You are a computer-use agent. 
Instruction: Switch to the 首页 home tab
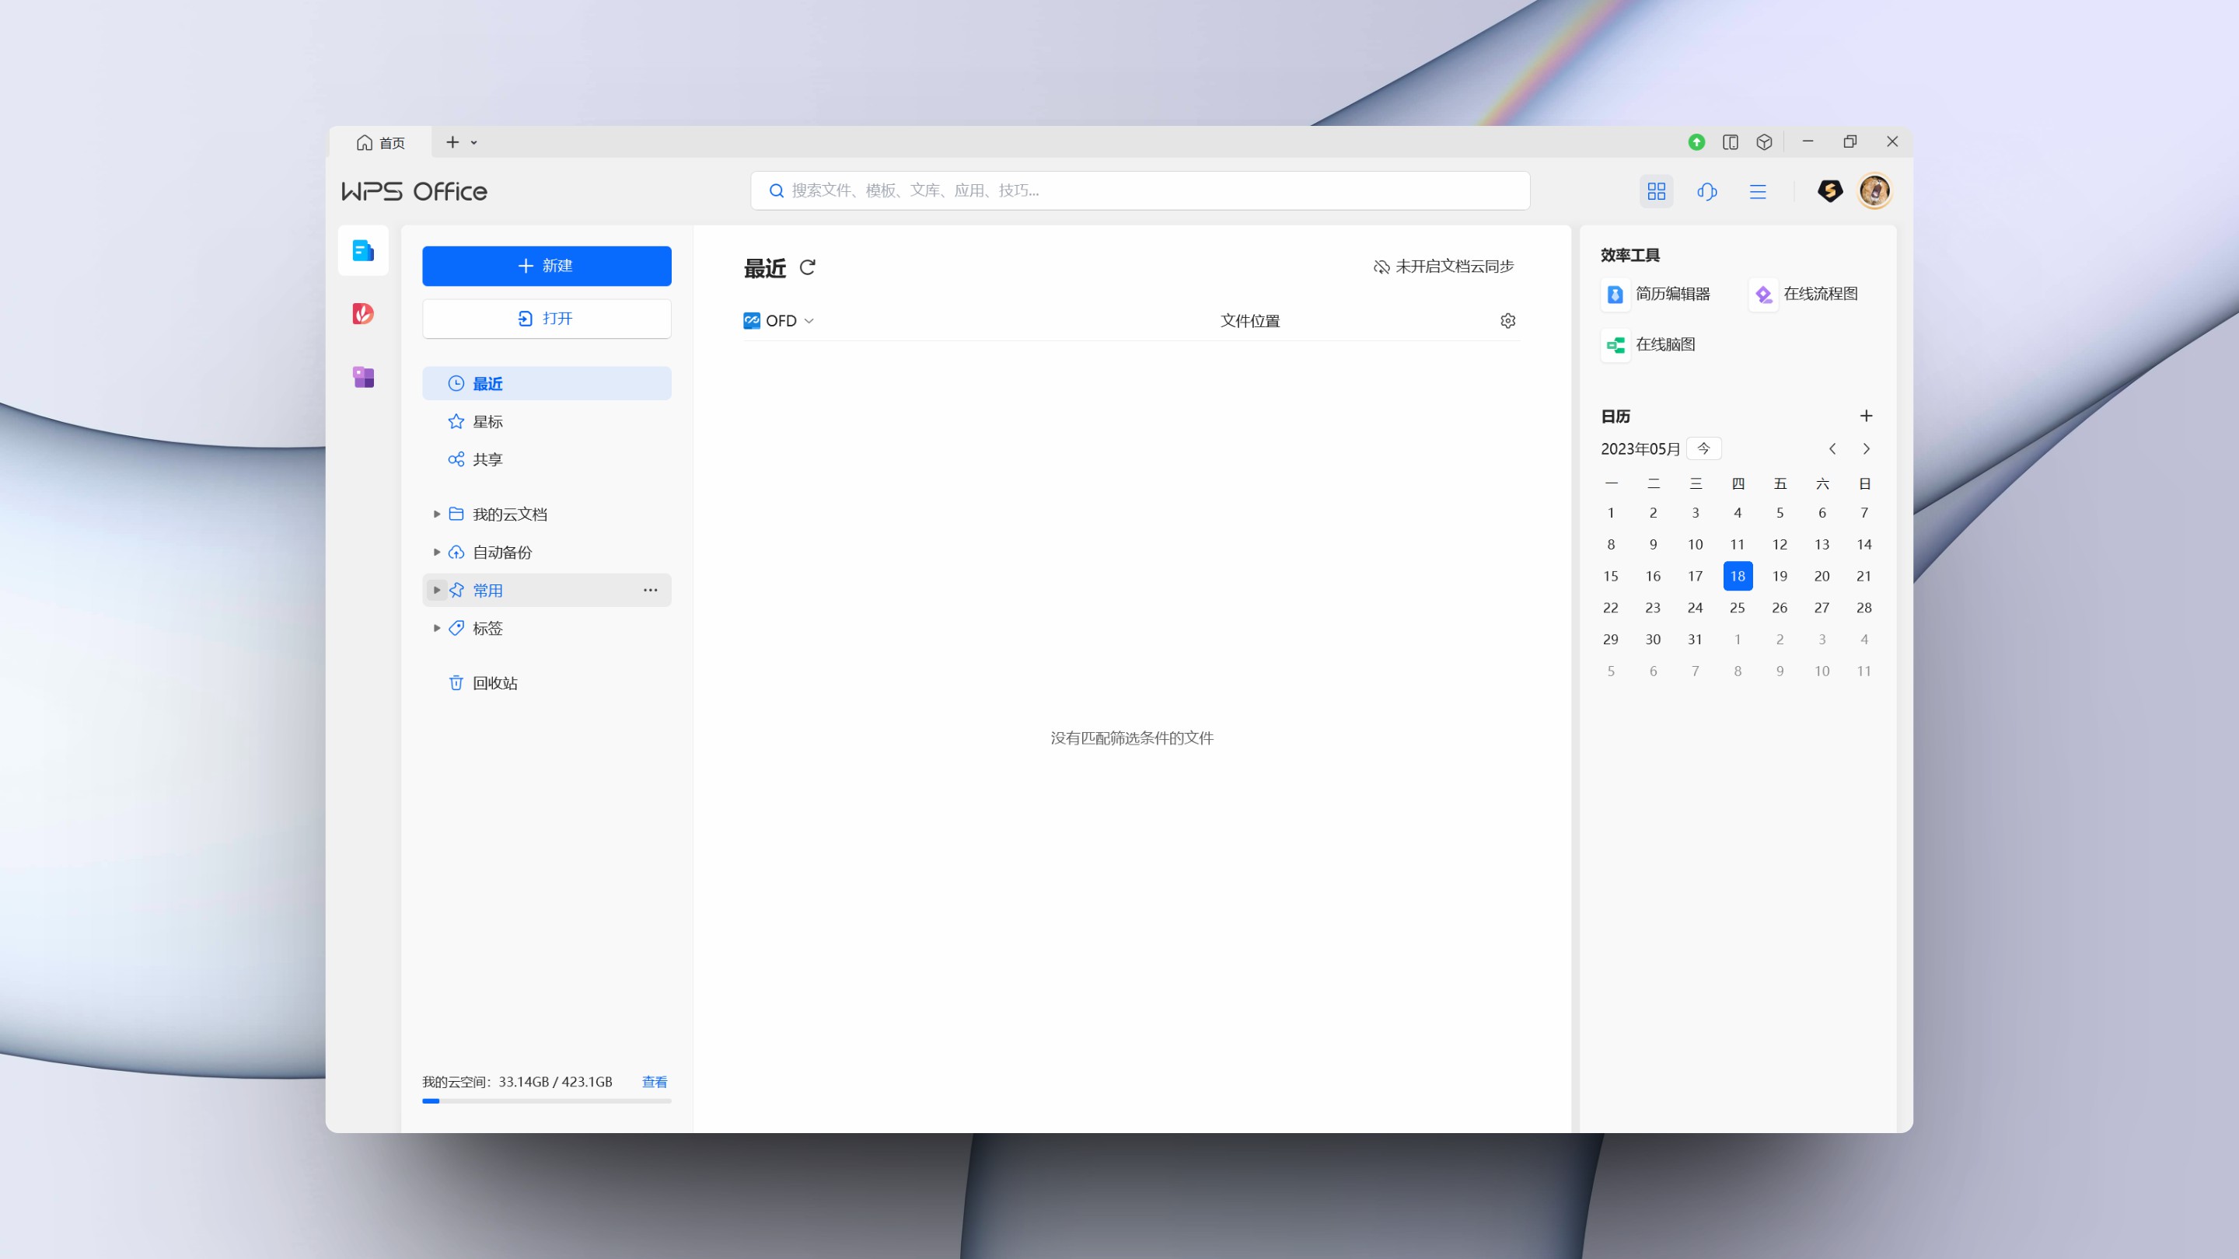click(381, 142)
